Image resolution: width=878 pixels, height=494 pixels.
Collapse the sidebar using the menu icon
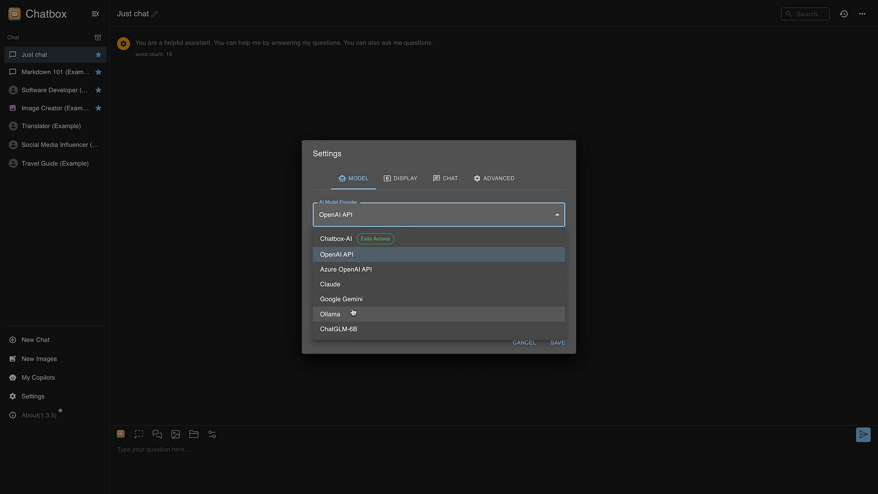(95, 14)
